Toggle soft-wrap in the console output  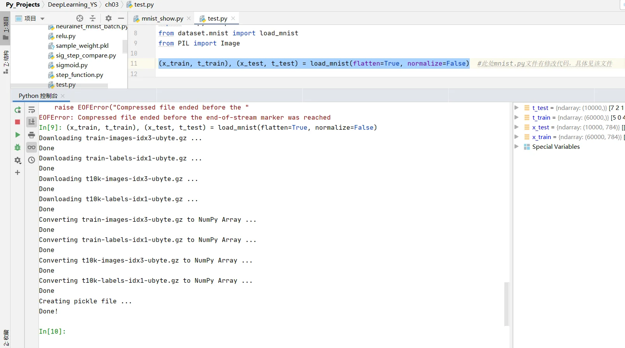point(32,110)
